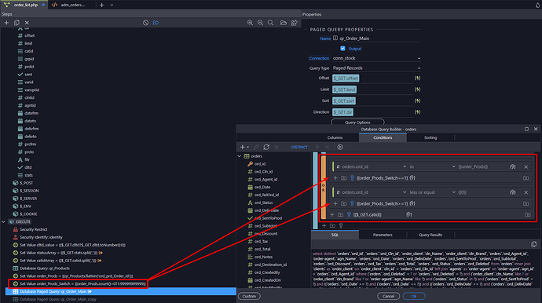Click the Custom button
This screenshot has height=303, width=542.
249,296
